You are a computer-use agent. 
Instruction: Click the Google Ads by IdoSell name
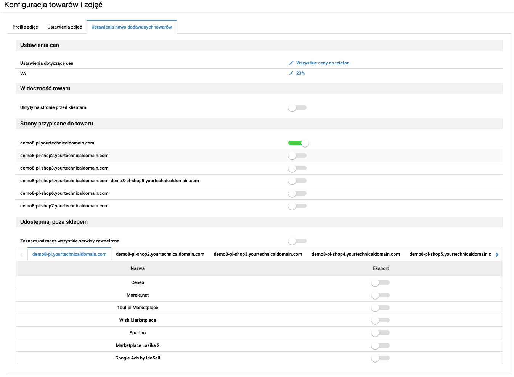coord(138,358)
